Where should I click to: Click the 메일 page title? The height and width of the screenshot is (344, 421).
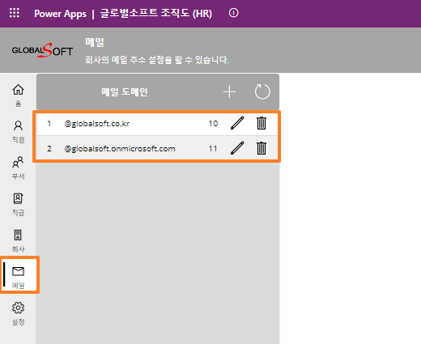(x=95, y=42)
